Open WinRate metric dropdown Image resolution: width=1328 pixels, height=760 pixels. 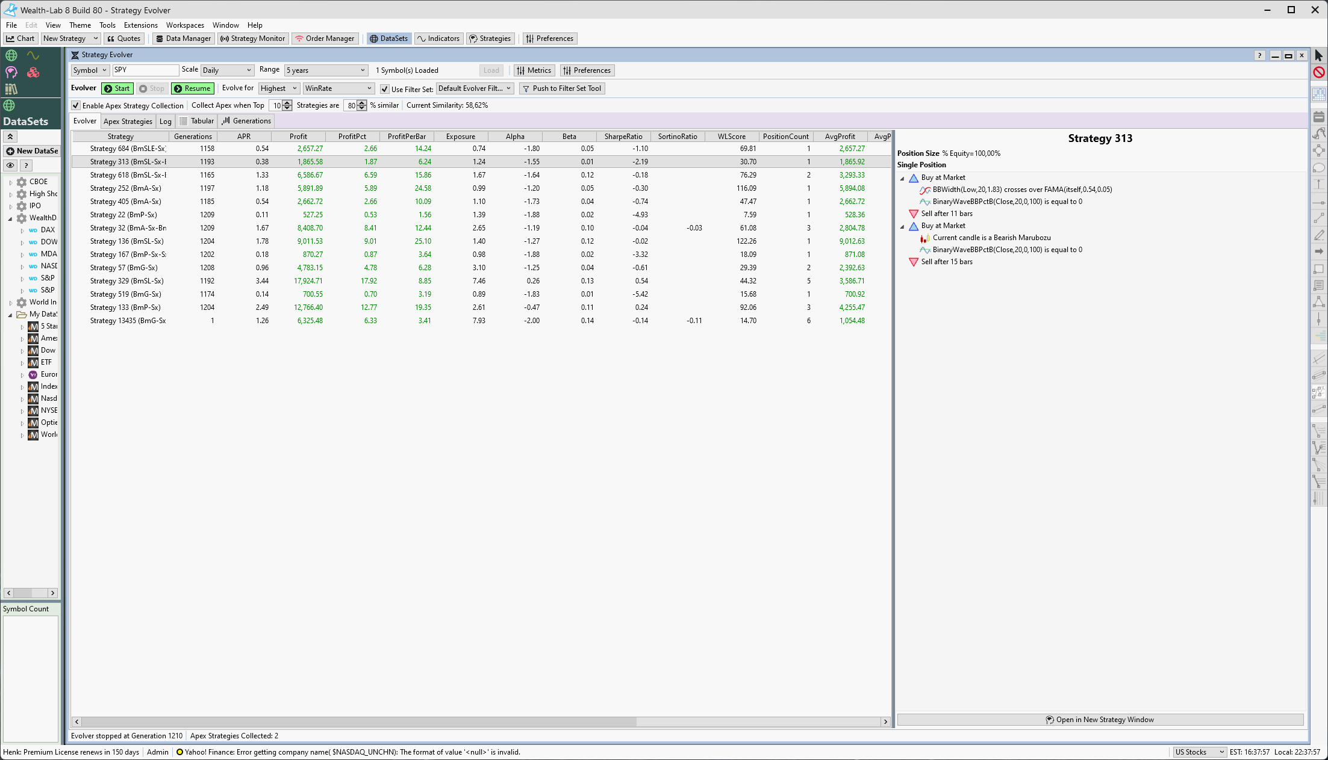pos(338,88)
